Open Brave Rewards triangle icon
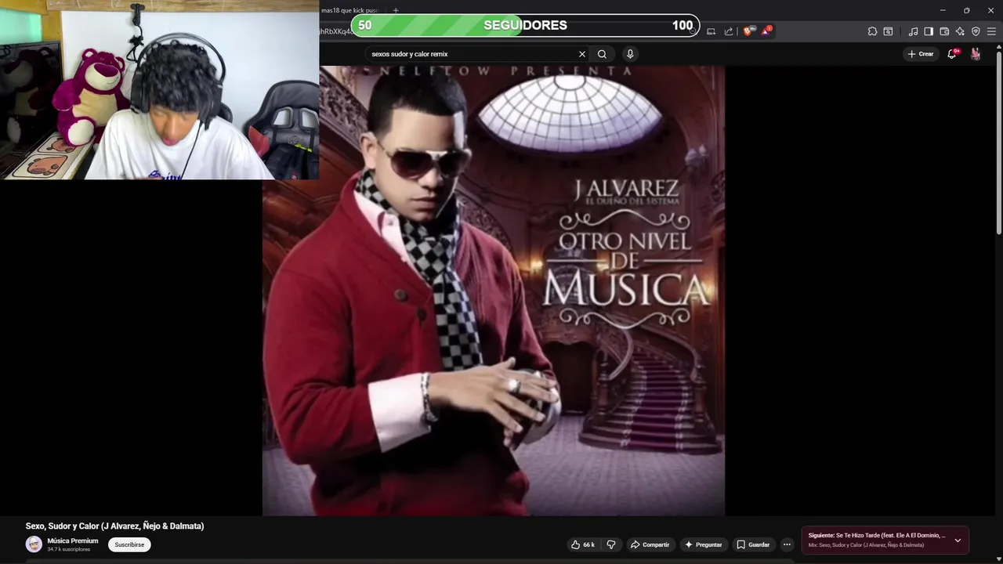This screenshot has height=564, width=1003. [x=766, y=31]
